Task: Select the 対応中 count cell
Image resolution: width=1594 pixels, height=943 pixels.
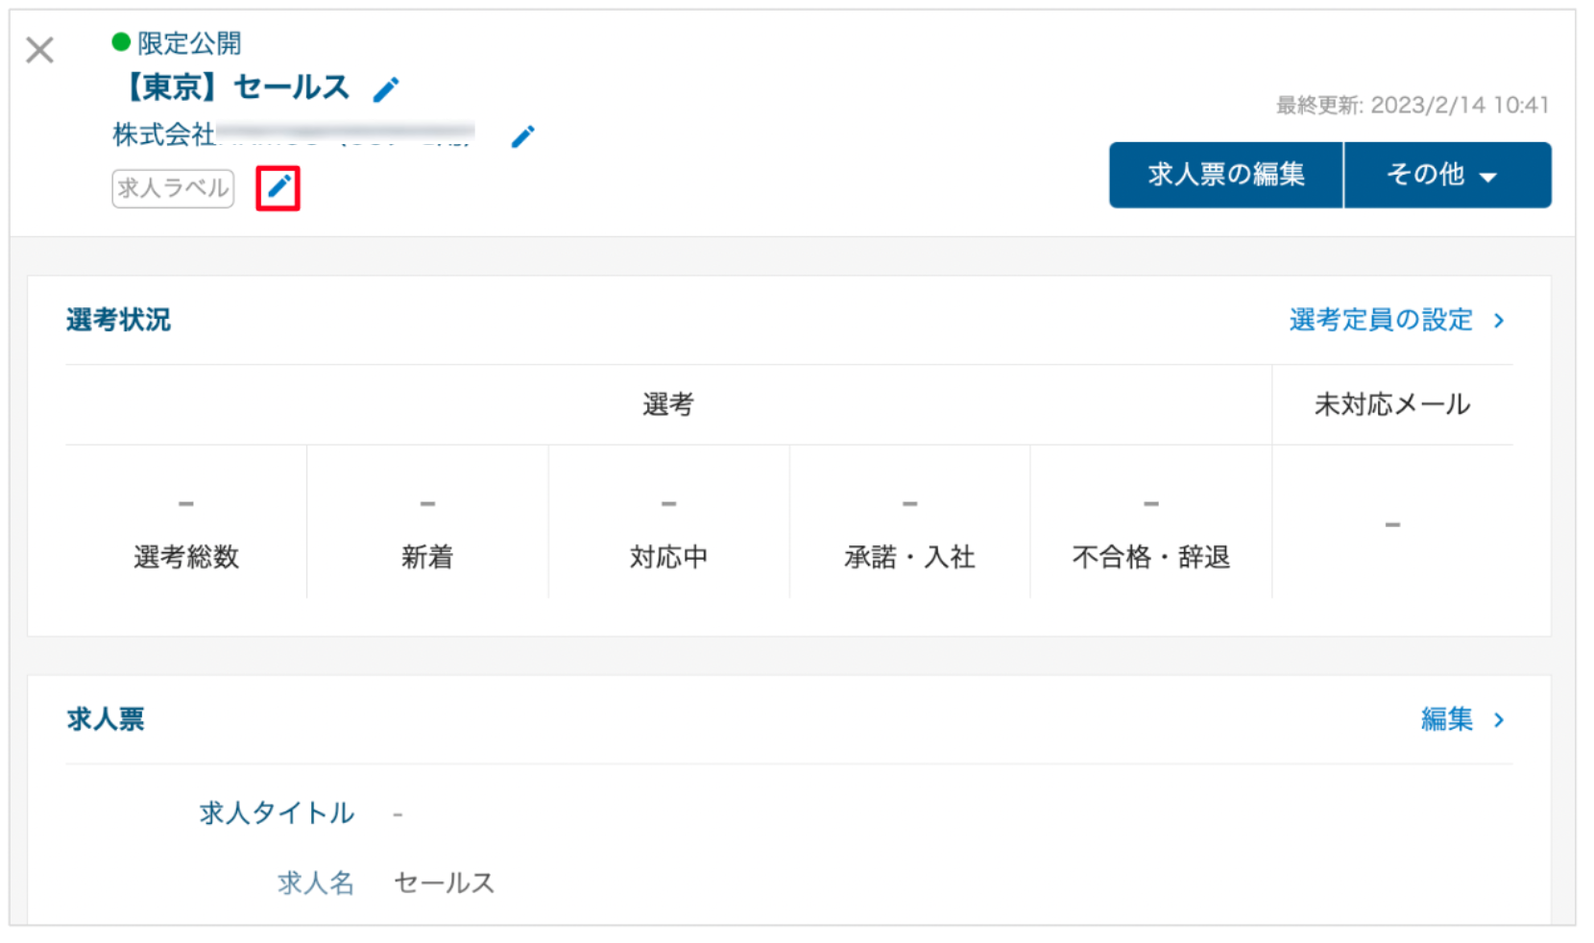Action: pyautogui.click(x=668, y=523)
